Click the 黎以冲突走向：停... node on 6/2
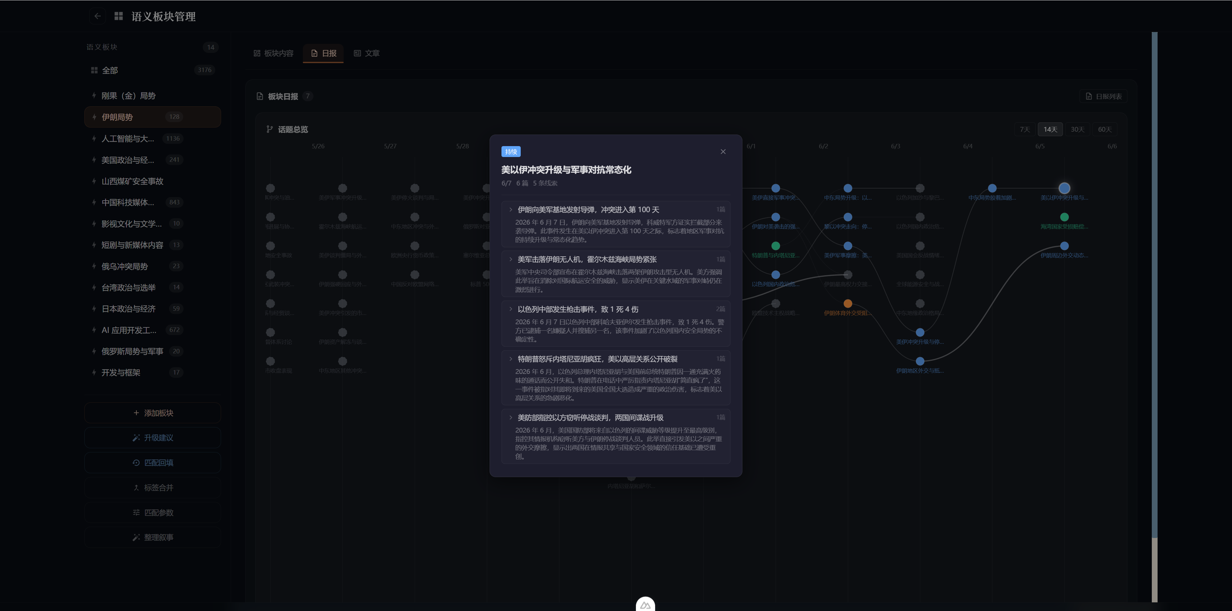The image size is (1232, 611). [847, 217]
